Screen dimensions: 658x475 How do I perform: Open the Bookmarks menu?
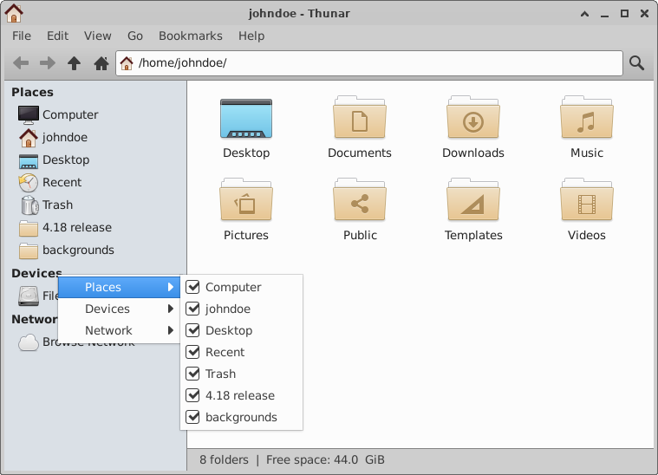click(191, 36)
